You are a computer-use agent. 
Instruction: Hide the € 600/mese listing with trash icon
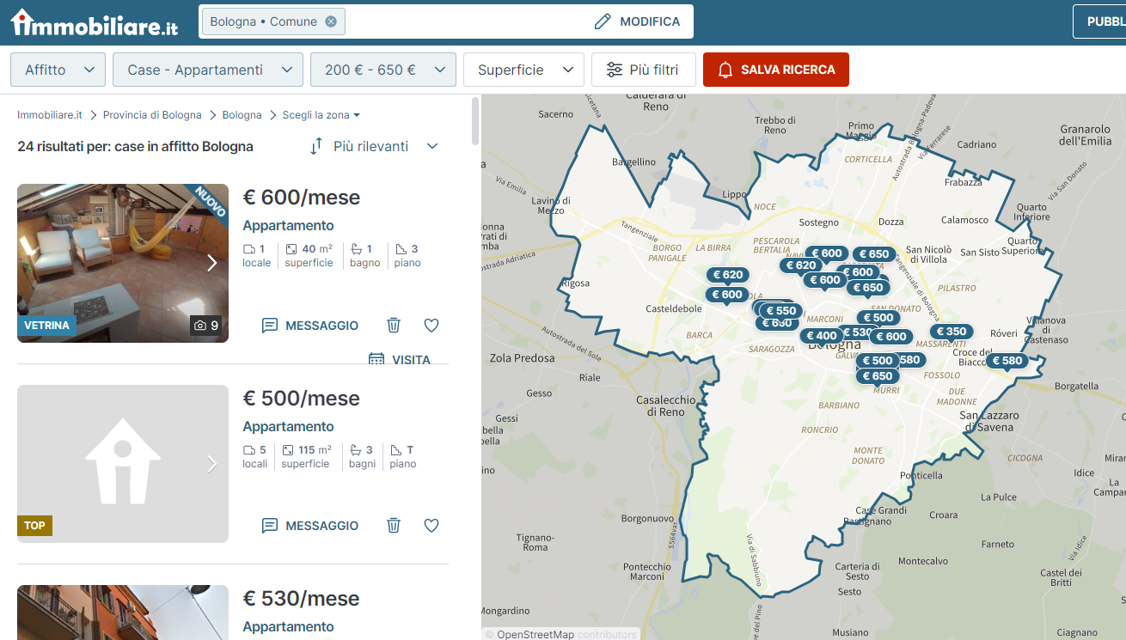[x=394, y=326]
